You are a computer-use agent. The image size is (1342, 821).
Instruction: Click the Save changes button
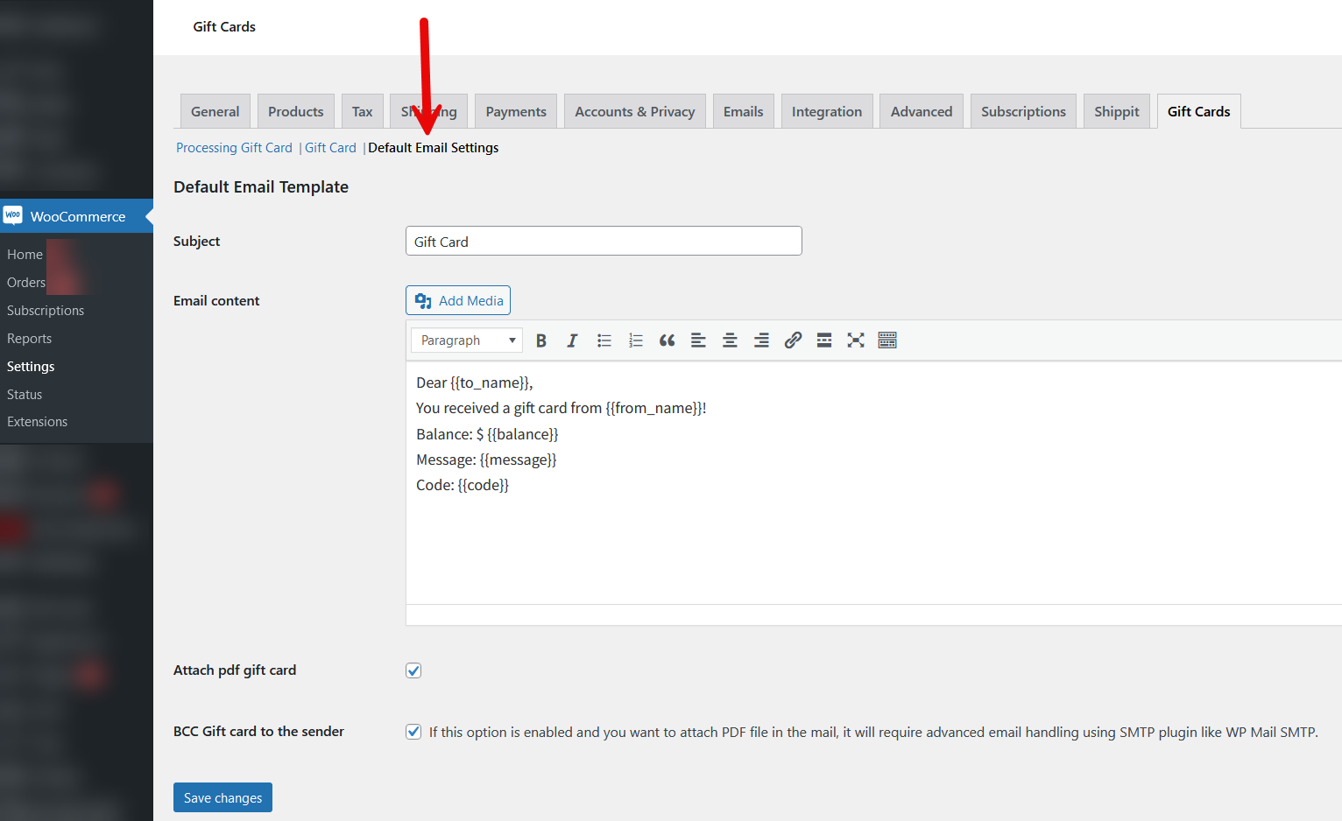[222, 797]
